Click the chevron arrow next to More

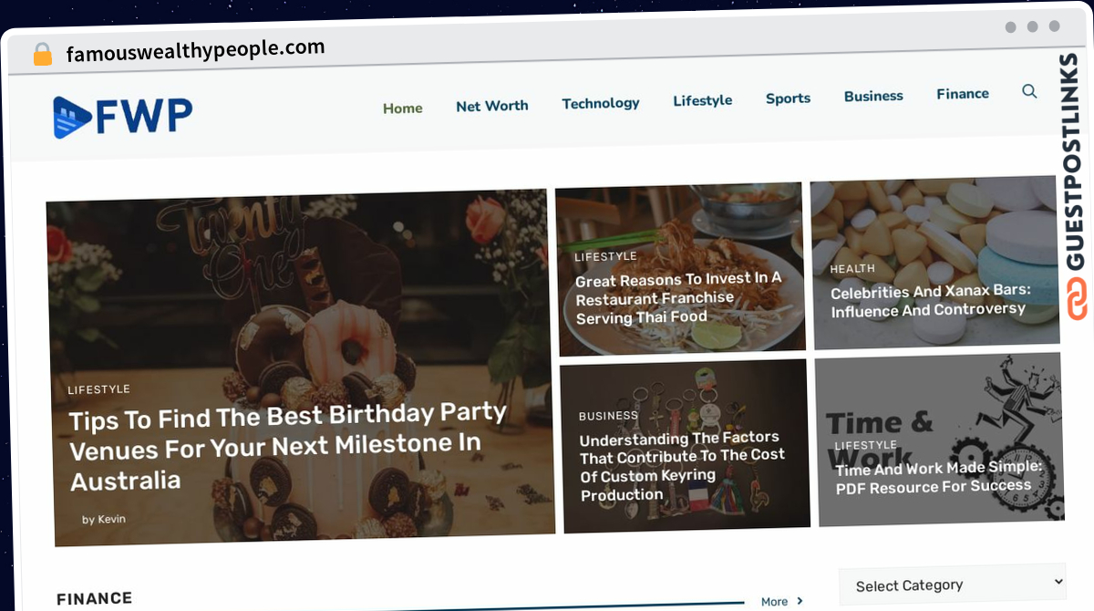pos(800,601)
